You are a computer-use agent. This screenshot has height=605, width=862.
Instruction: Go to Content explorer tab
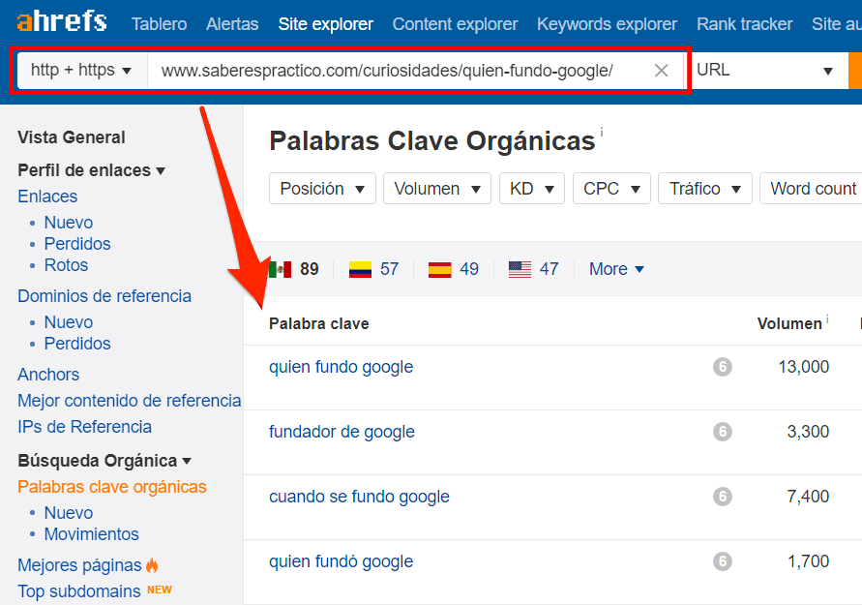coord(456,24)
